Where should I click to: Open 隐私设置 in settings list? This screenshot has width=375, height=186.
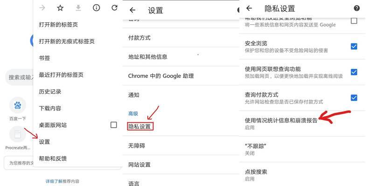coord(140,126)
